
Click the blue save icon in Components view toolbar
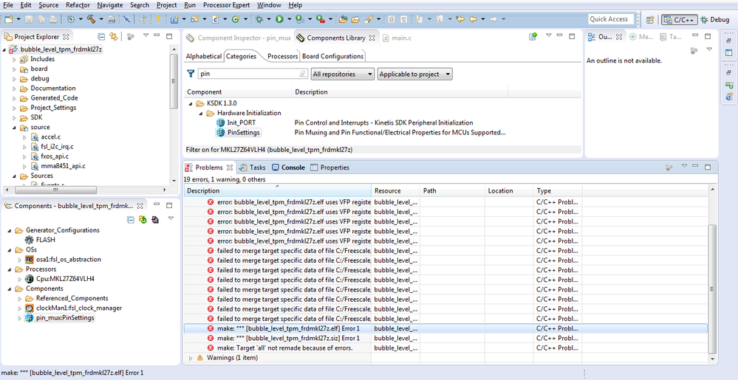(x=155, y=220)
